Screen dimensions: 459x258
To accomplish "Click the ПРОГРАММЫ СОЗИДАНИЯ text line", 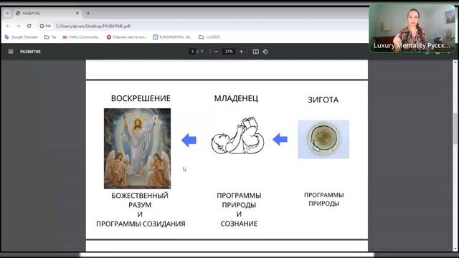I will pos(141,224).
